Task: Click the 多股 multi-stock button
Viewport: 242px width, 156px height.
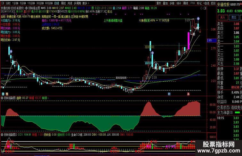Action: click(x=172, y=3)
